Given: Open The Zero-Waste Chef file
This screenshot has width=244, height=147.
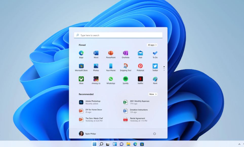Looking at the screenshot, I should 91,119.
